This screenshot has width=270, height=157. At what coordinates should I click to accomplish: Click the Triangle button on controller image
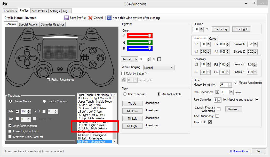(x=93, y=51)
